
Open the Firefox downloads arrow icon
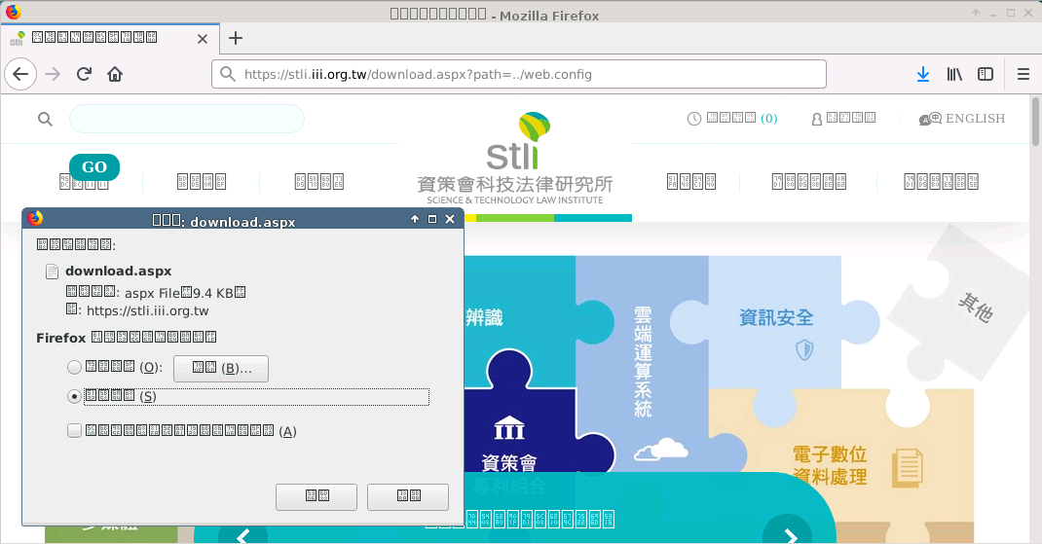click(x=923, y=74)
